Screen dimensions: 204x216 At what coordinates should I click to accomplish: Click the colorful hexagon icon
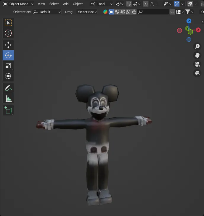tap(105, 12)
